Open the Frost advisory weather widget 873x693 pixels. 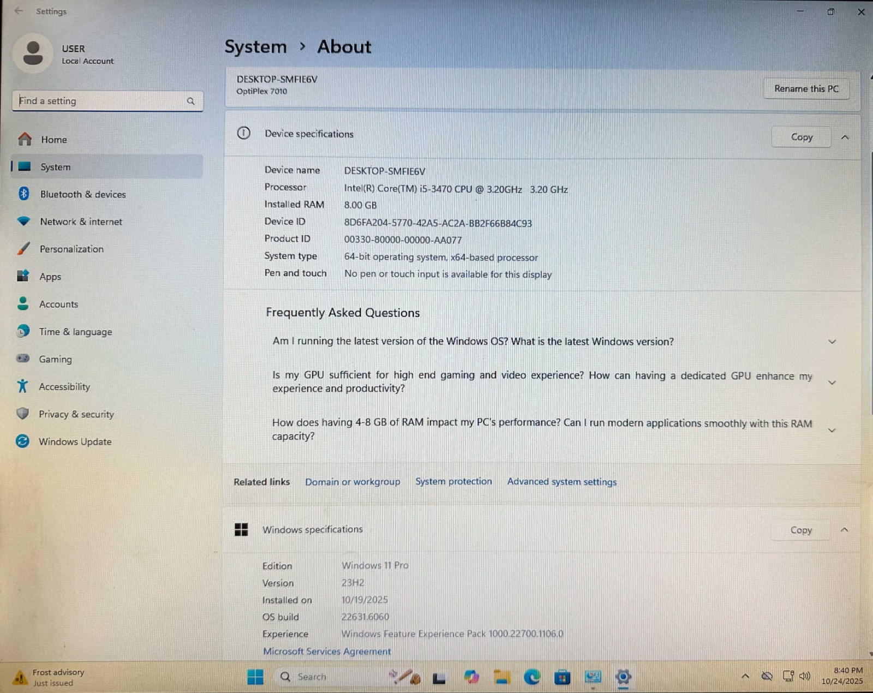pos(49,677)
